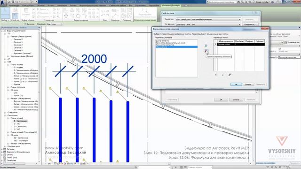Open the Выбор selection panel dropdown
This screenshot has height=169, width=301.
coord(5,20)
